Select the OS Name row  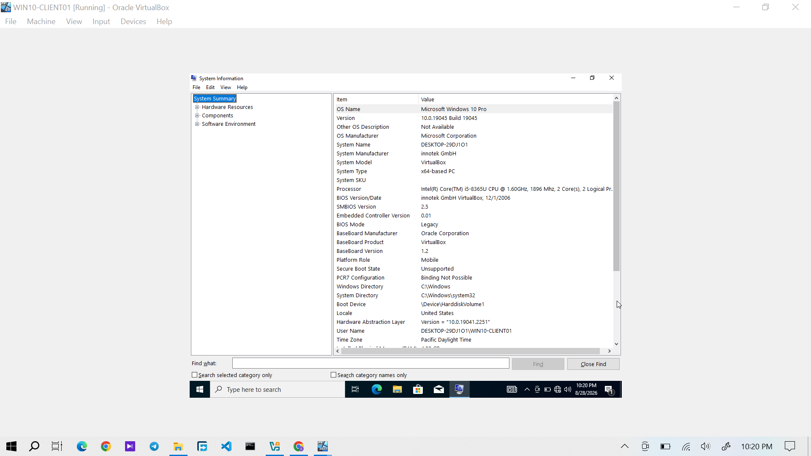click(473, 109)
